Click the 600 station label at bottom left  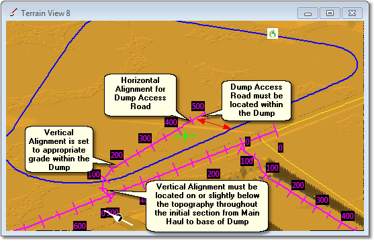click(x=80, y=226)
